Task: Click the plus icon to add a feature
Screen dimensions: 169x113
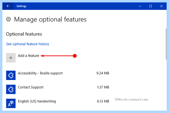Action: pyautogui.click(x=11, y=58)
